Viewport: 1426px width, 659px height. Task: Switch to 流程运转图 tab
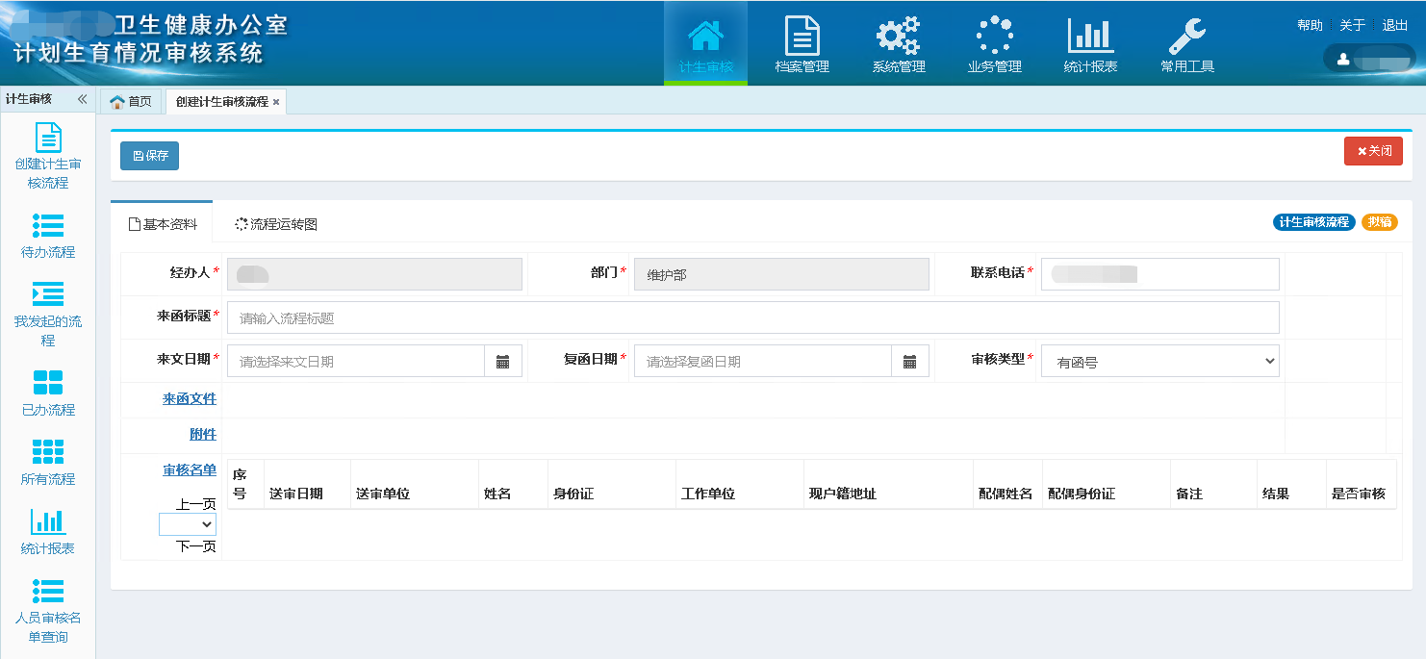coord(276,224)
